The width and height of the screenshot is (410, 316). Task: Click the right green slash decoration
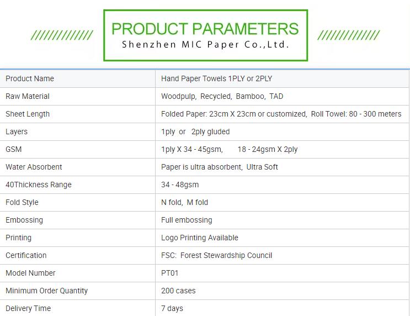click(x=349, y=35)
